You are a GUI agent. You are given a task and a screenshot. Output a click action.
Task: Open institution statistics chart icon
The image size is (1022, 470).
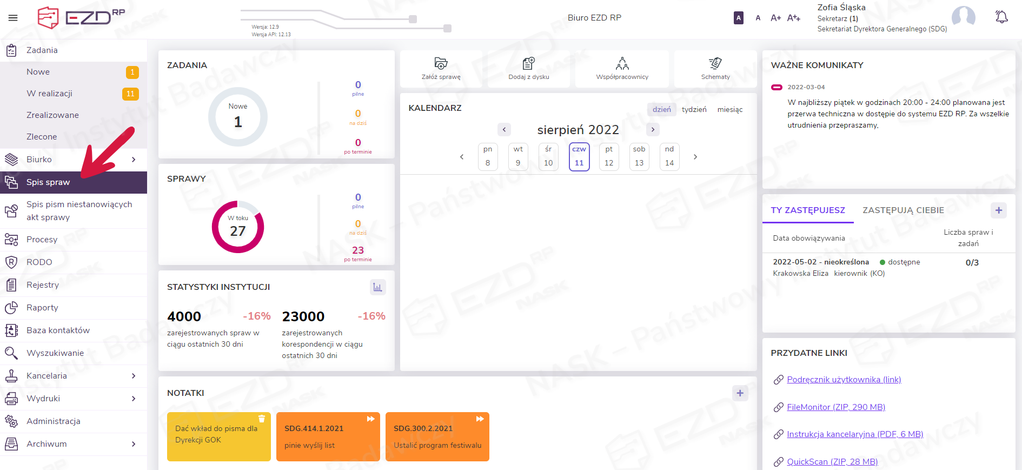click(377, 287)
